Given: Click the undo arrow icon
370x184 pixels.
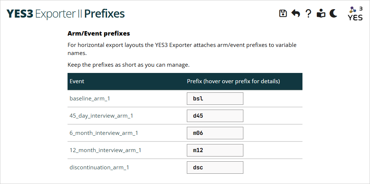Looking at the screenshot, I should (295, 14).
